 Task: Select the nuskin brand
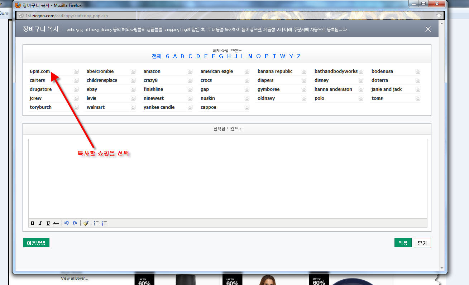click(x=208, y=98)
